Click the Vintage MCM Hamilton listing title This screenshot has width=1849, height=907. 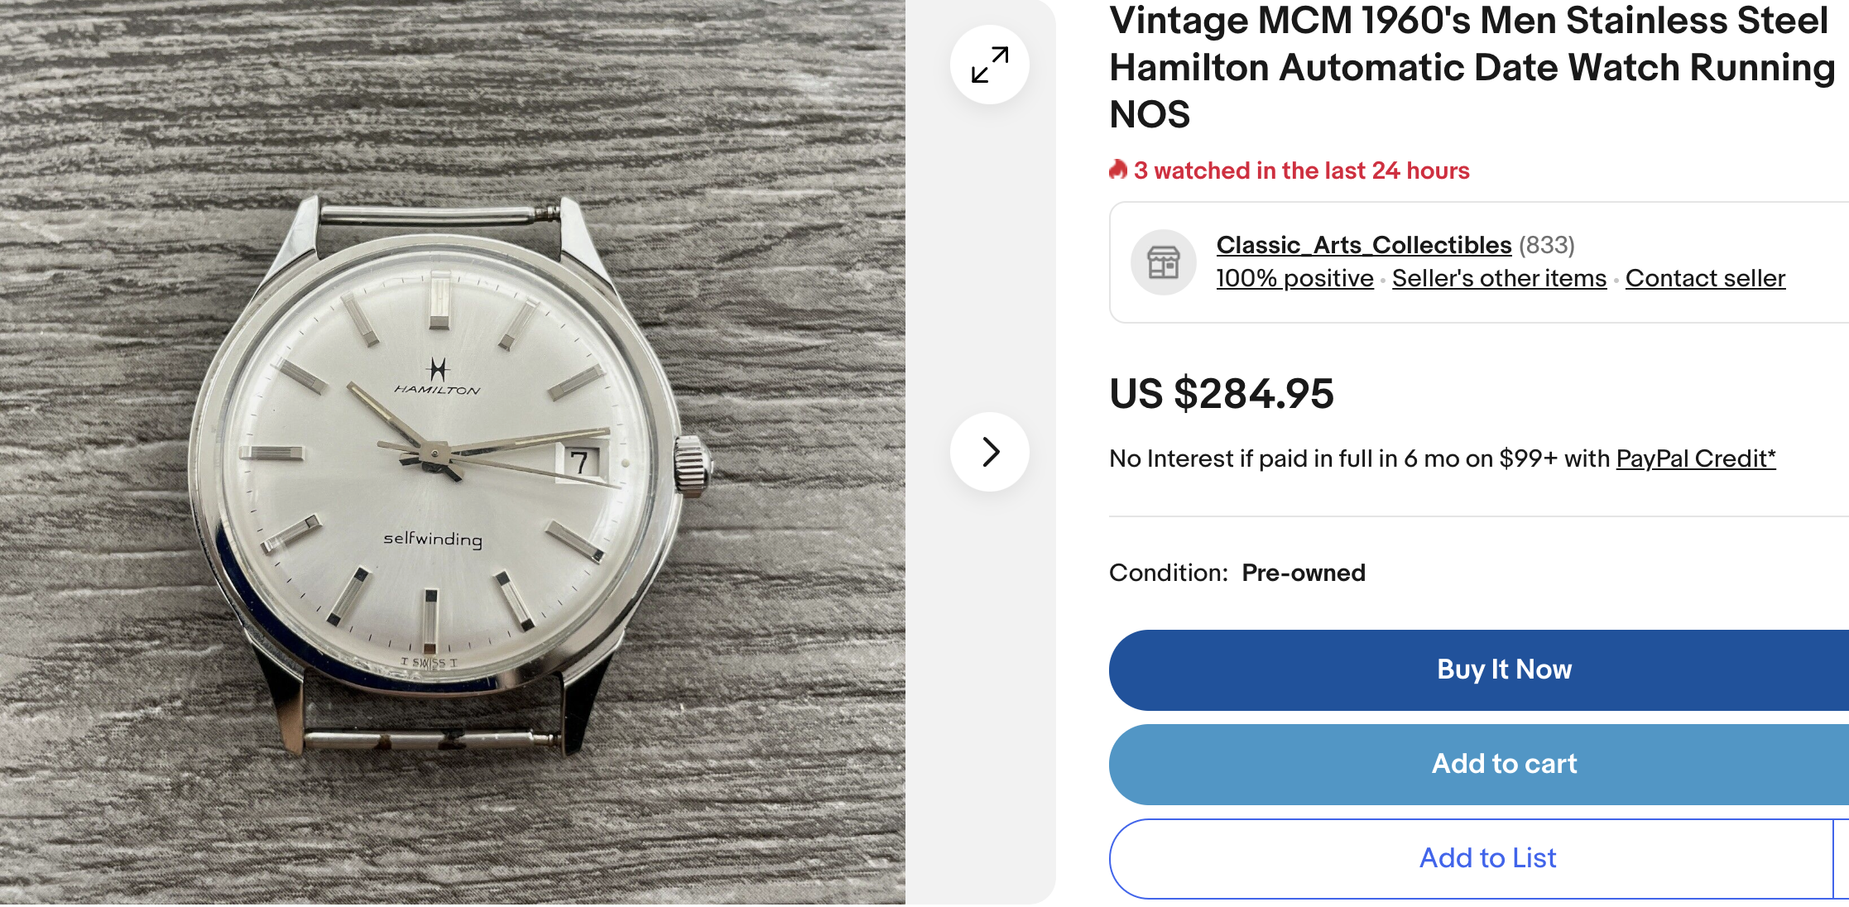1472,68
